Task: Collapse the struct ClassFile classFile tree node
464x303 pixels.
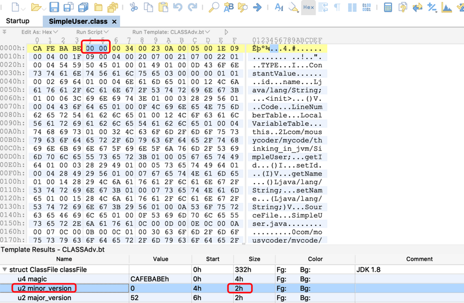Action: tap(5, 269)
